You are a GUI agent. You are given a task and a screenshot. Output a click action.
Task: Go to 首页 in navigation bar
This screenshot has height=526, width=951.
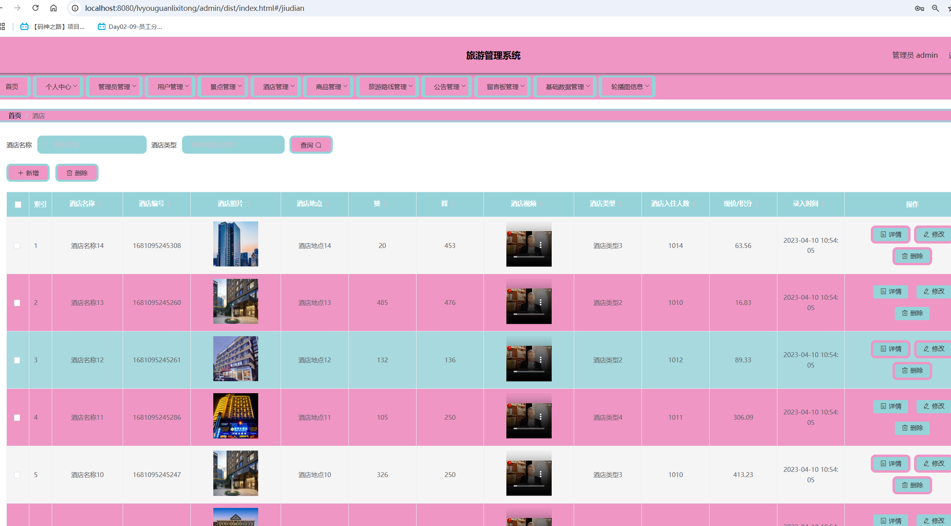click(12, 87)
